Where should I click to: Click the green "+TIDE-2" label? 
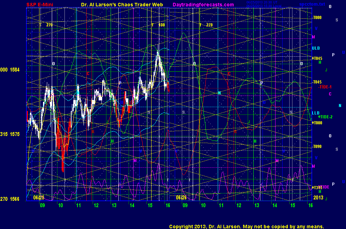pyautogui.click(x=325, y=117)
